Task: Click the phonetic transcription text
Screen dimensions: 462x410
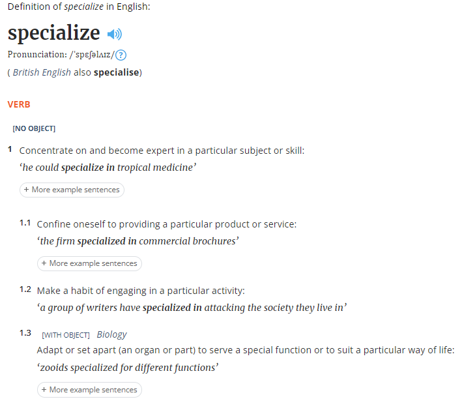Action: click(x=92, y=55)
